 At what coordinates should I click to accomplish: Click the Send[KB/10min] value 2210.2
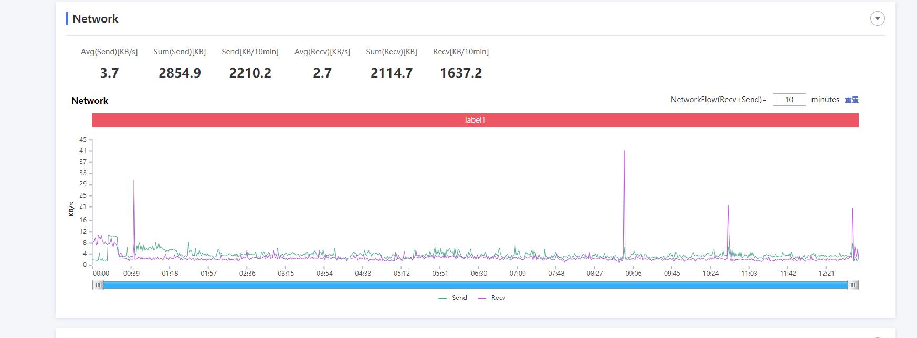(250, 73)
